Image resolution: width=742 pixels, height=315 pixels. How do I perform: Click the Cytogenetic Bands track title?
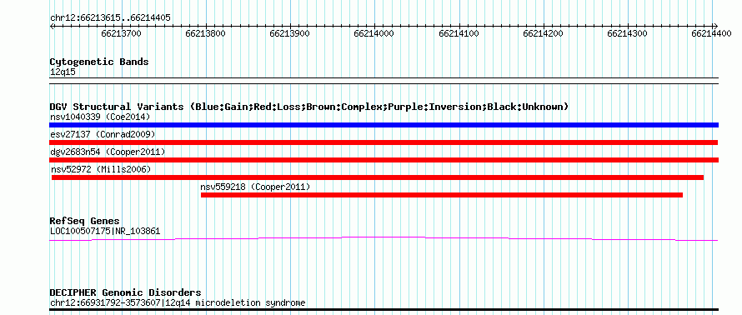[x=99, y=62]
